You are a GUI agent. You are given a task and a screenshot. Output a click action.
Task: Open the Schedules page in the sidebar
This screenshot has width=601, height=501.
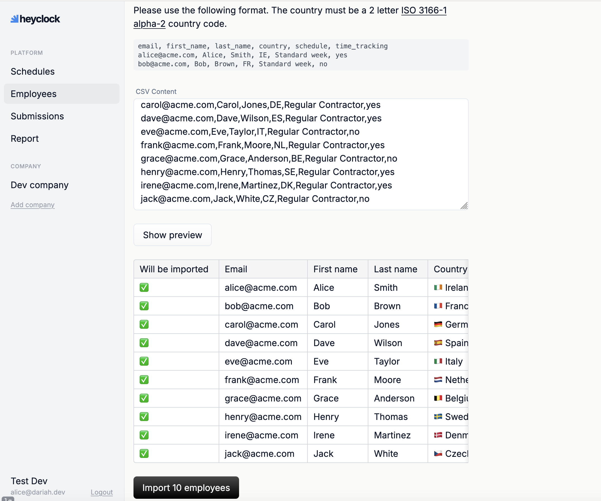33,71
